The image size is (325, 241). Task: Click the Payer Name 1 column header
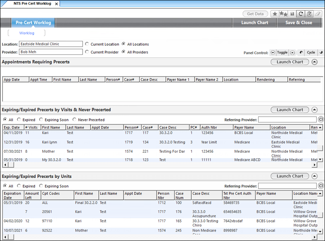tap(180, 80)
